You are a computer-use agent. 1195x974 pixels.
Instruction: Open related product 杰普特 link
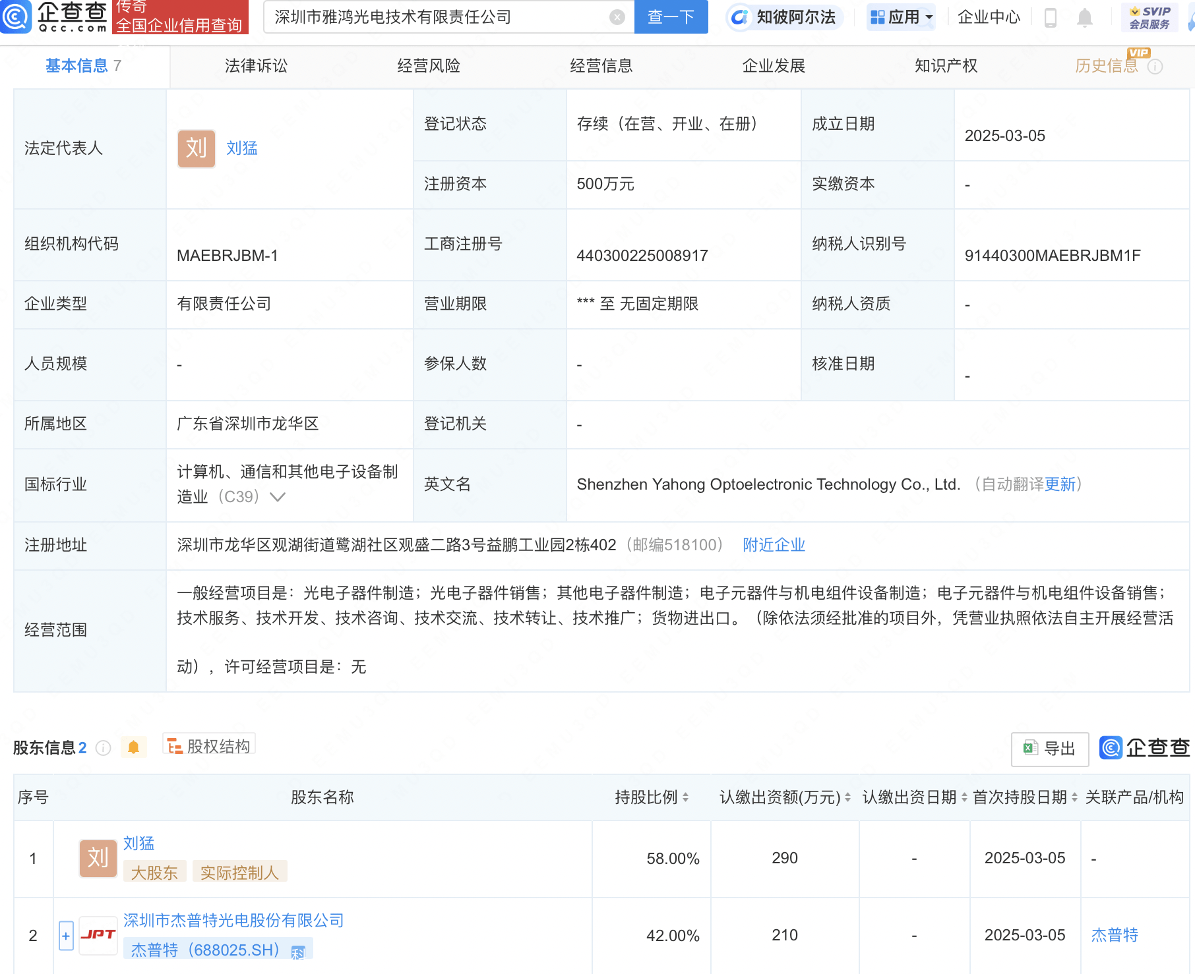pyautogui.click(x=1115, y=935)
